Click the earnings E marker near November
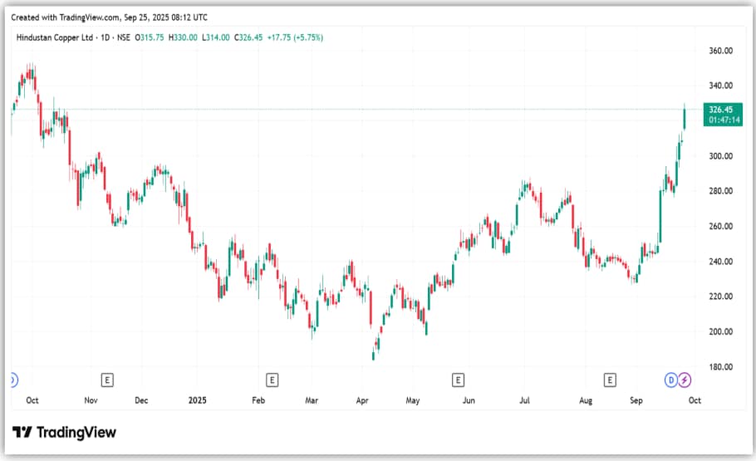The width and height of the screenshot is (756, 461). point(106,380)
